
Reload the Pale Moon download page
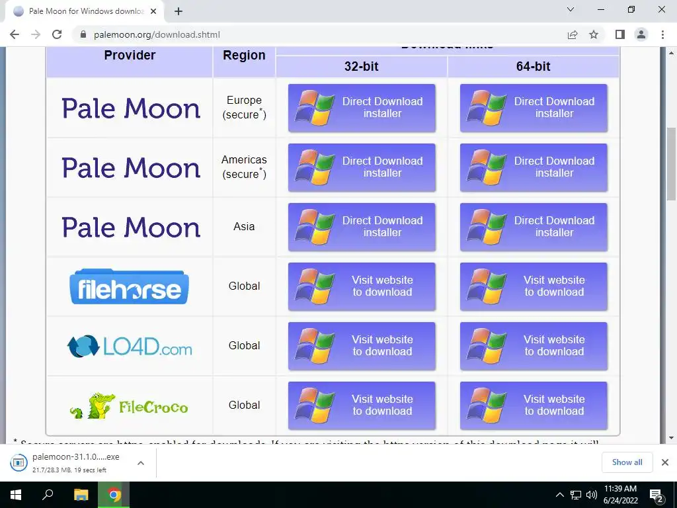coord(57,34)
